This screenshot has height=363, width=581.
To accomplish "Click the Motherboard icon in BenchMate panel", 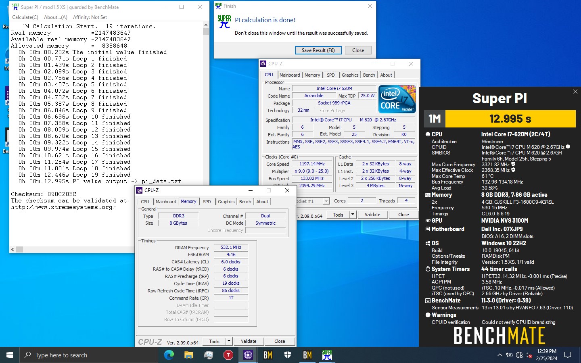I will coord(428,229).
